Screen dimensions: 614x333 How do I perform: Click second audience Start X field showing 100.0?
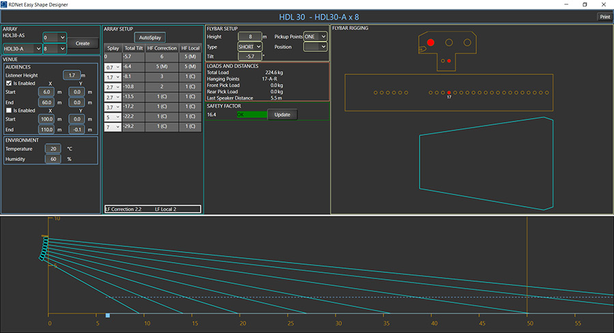click(x=46, y=119)
